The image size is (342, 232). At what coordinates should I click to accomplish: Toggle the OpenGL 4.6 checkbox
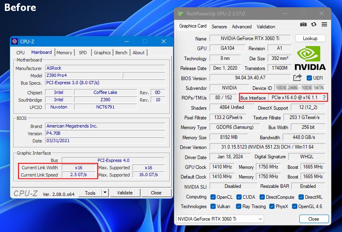294,206
